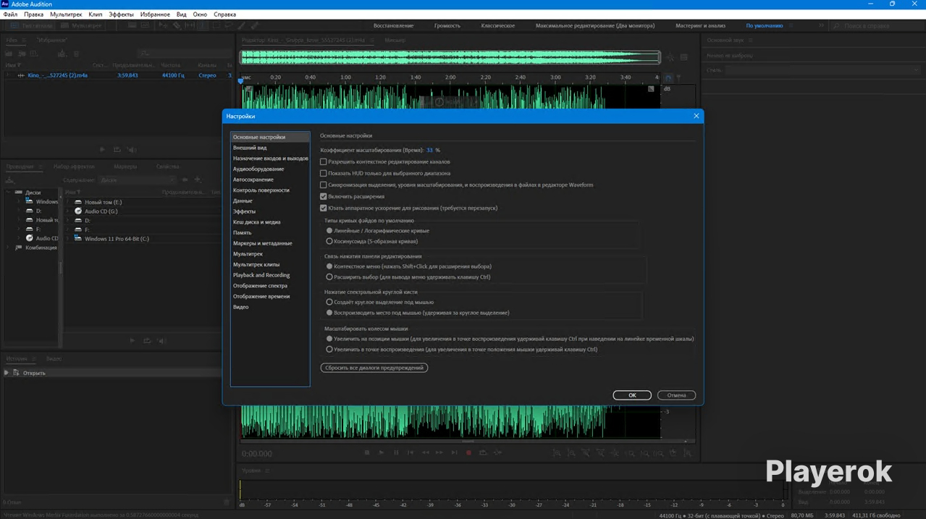Select 'Playback and Recording' settings category
The height and width of the screenshot is (519, 926).
click(x=261, y=275)
